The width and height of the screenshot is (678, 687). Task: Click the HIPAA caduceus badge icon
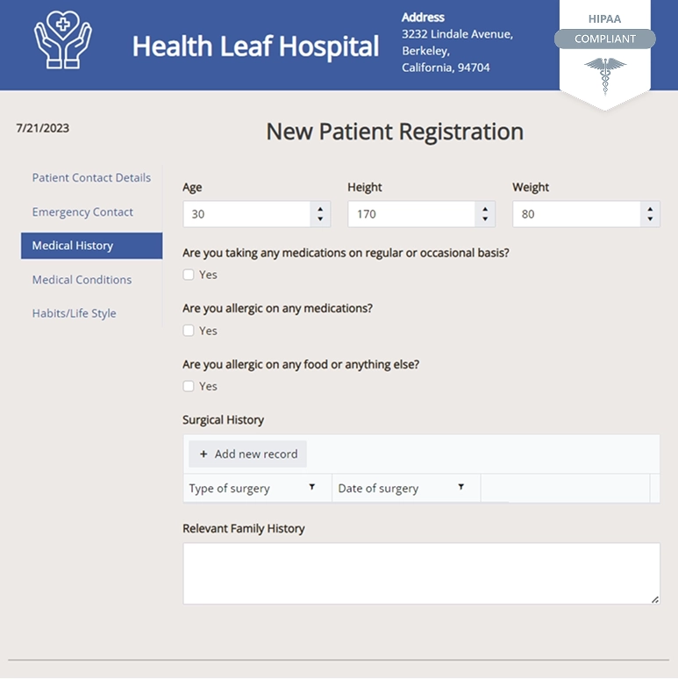pos(605,75)
